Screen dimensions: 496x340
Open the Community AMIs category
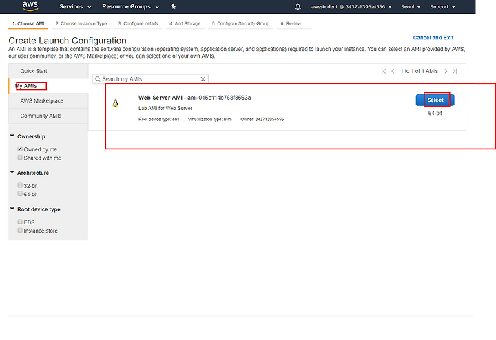point(48,116)
